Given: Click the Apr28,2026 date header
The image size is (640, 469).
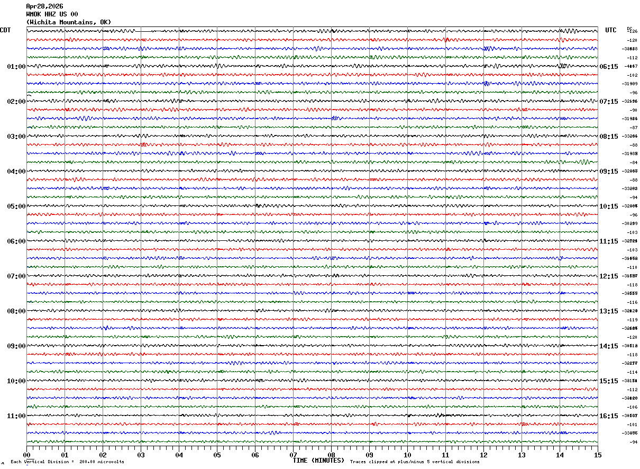Looking at the screenshot, I should [44, 6].
